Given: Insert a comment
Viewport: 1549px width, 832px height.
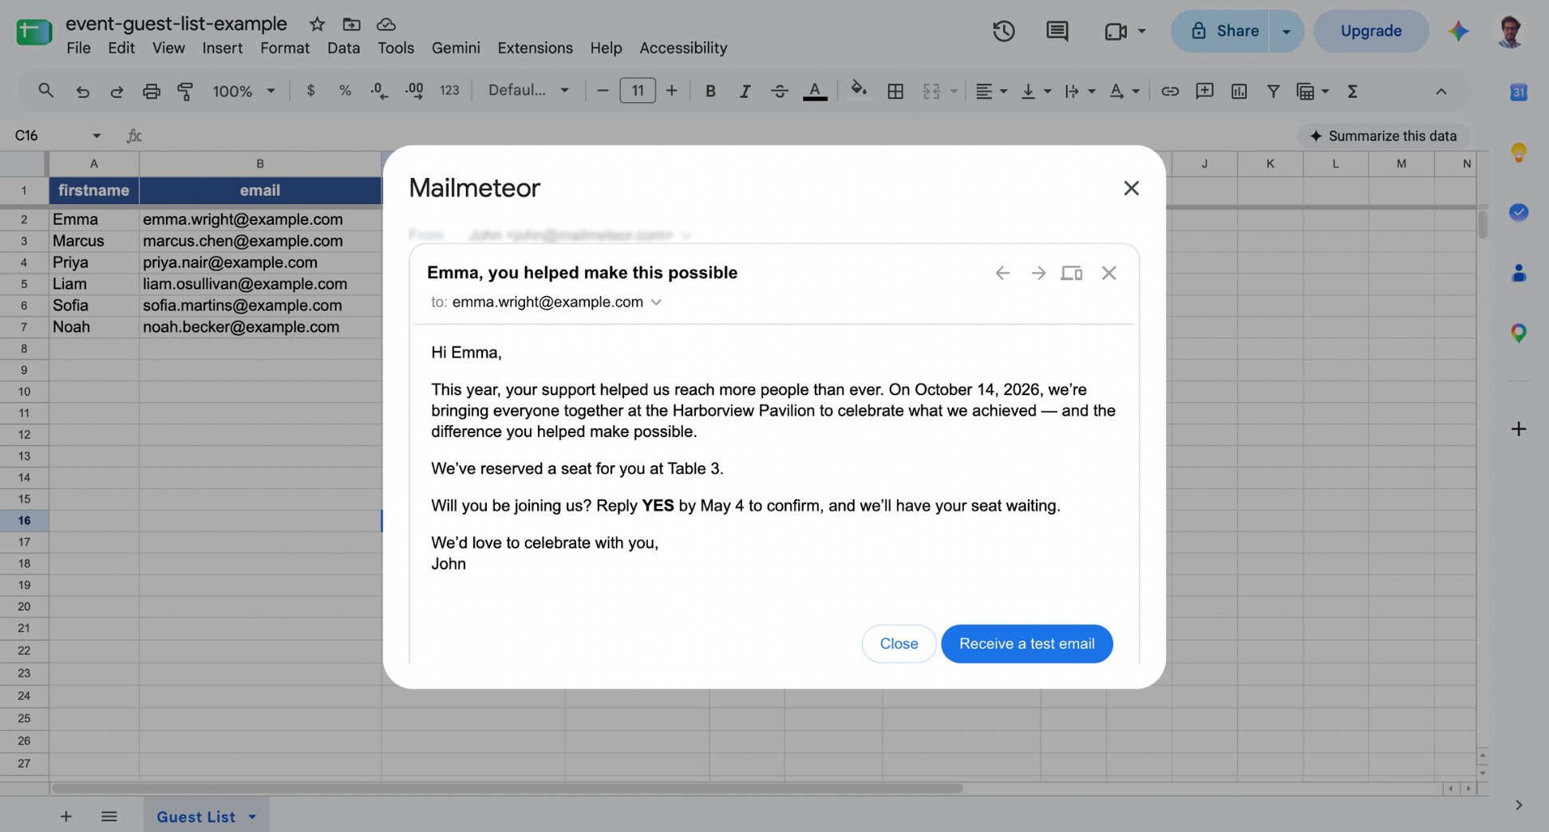Looking at the screenshot, I should point(1204,91).
